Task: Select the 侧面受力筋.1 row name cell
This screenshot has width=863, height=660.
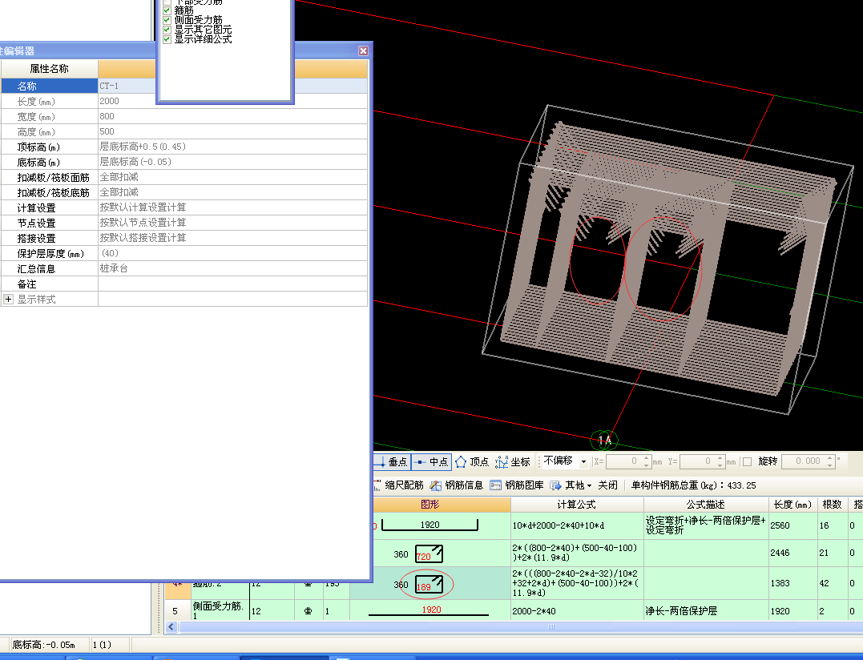Action: [220, 610]
